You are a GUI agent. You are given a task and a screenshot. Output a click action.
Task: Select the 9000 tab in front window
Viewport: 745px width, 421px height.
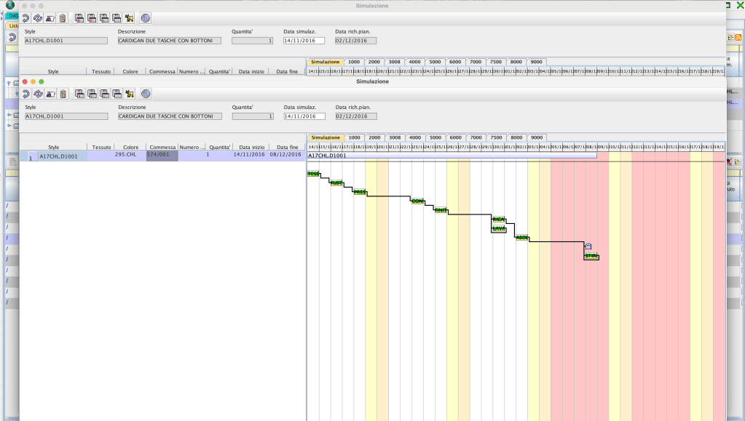(x=536, y=137)
